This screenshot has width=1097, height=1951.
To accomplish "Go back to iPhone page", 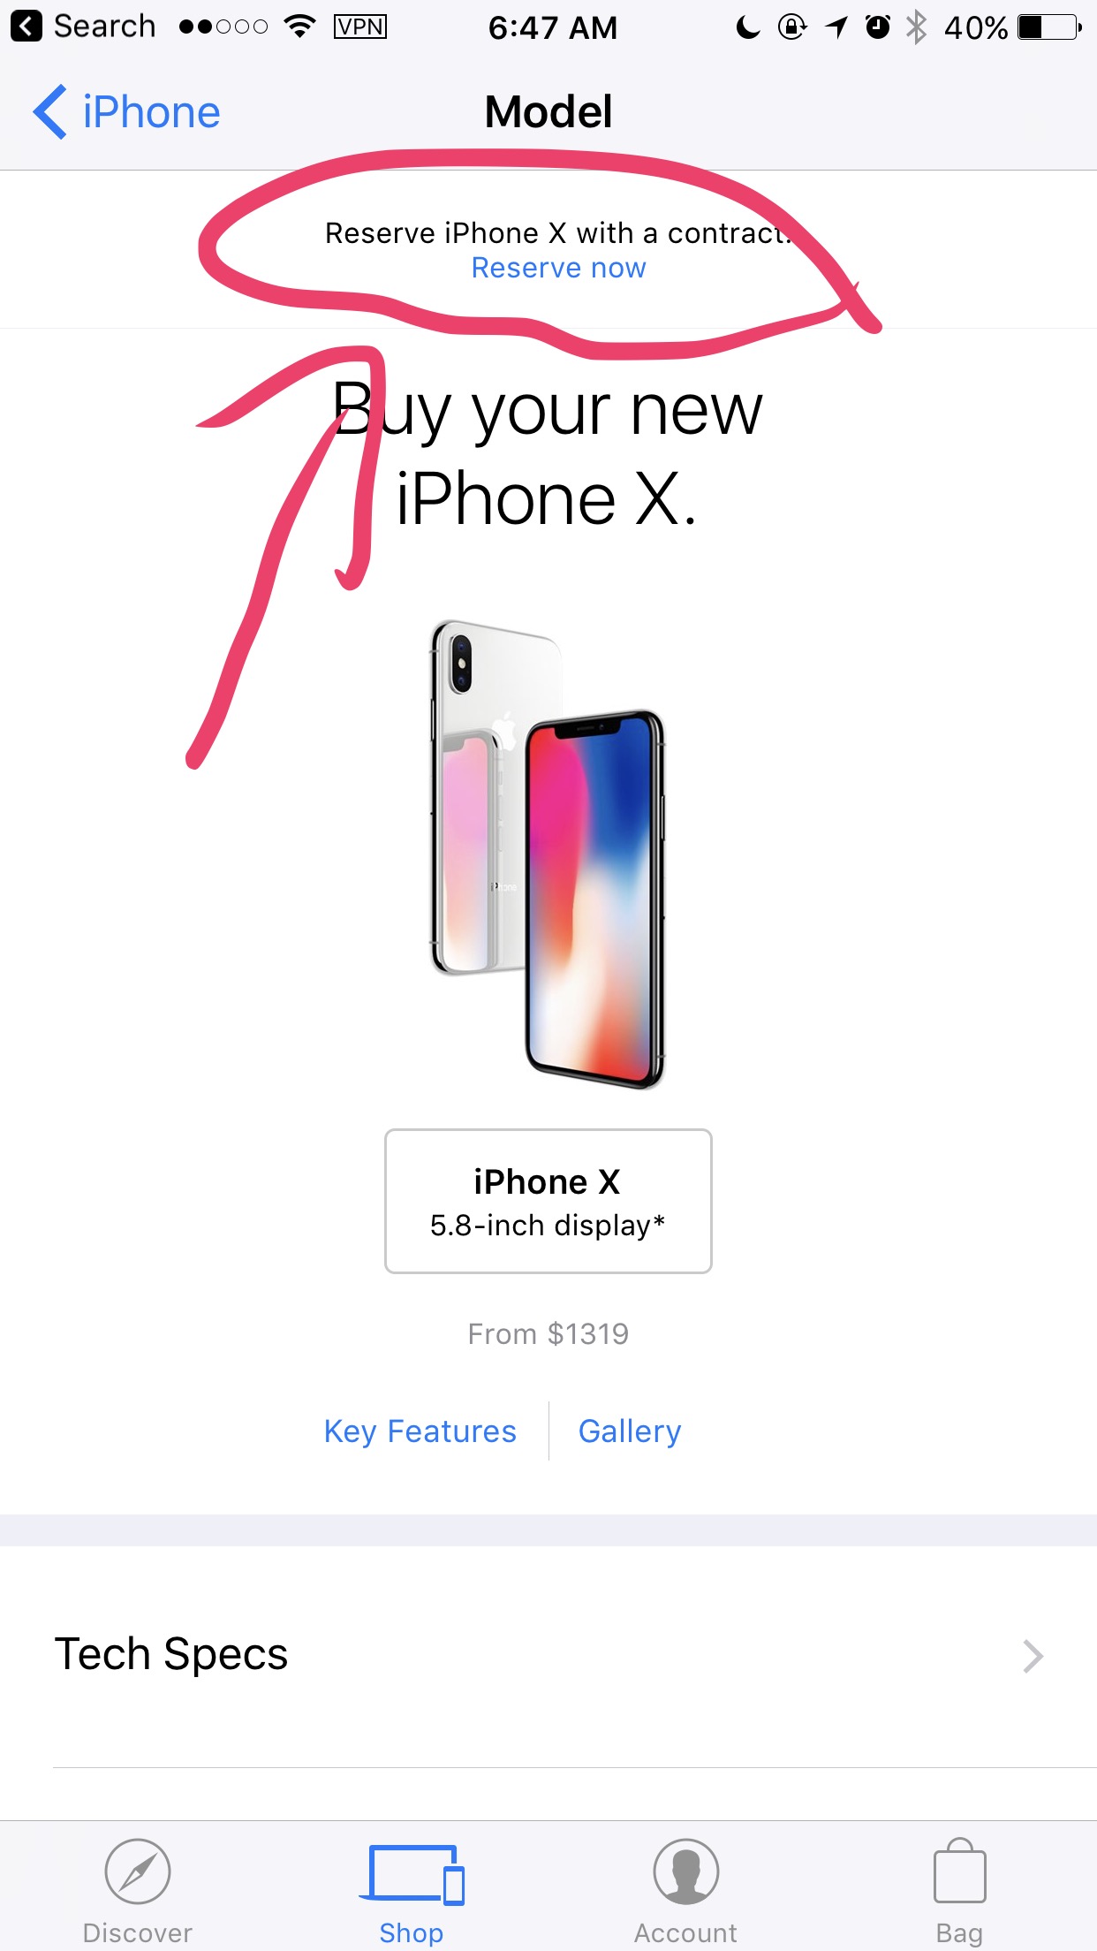I will [127, 112].
